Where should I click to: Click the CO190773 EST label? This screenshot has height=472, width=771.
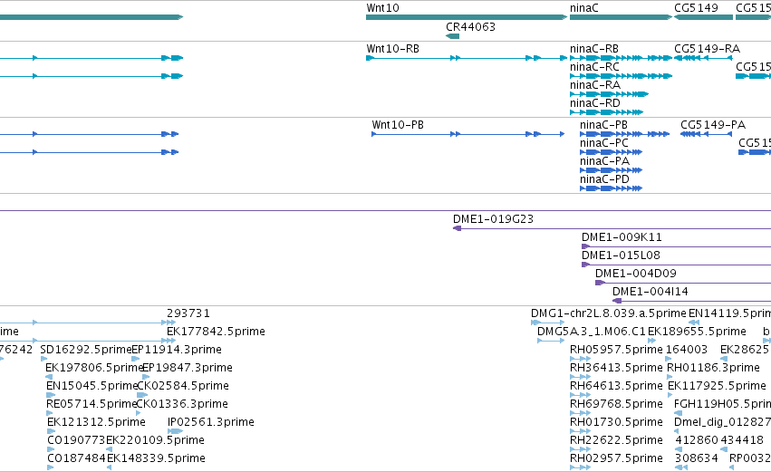click(x=76, y=440)
